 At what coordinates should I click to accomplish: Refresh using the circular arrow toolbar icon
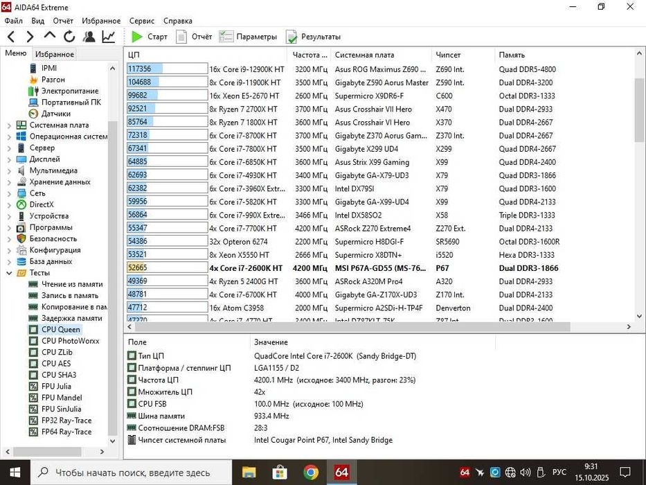[x=69, y=37]
